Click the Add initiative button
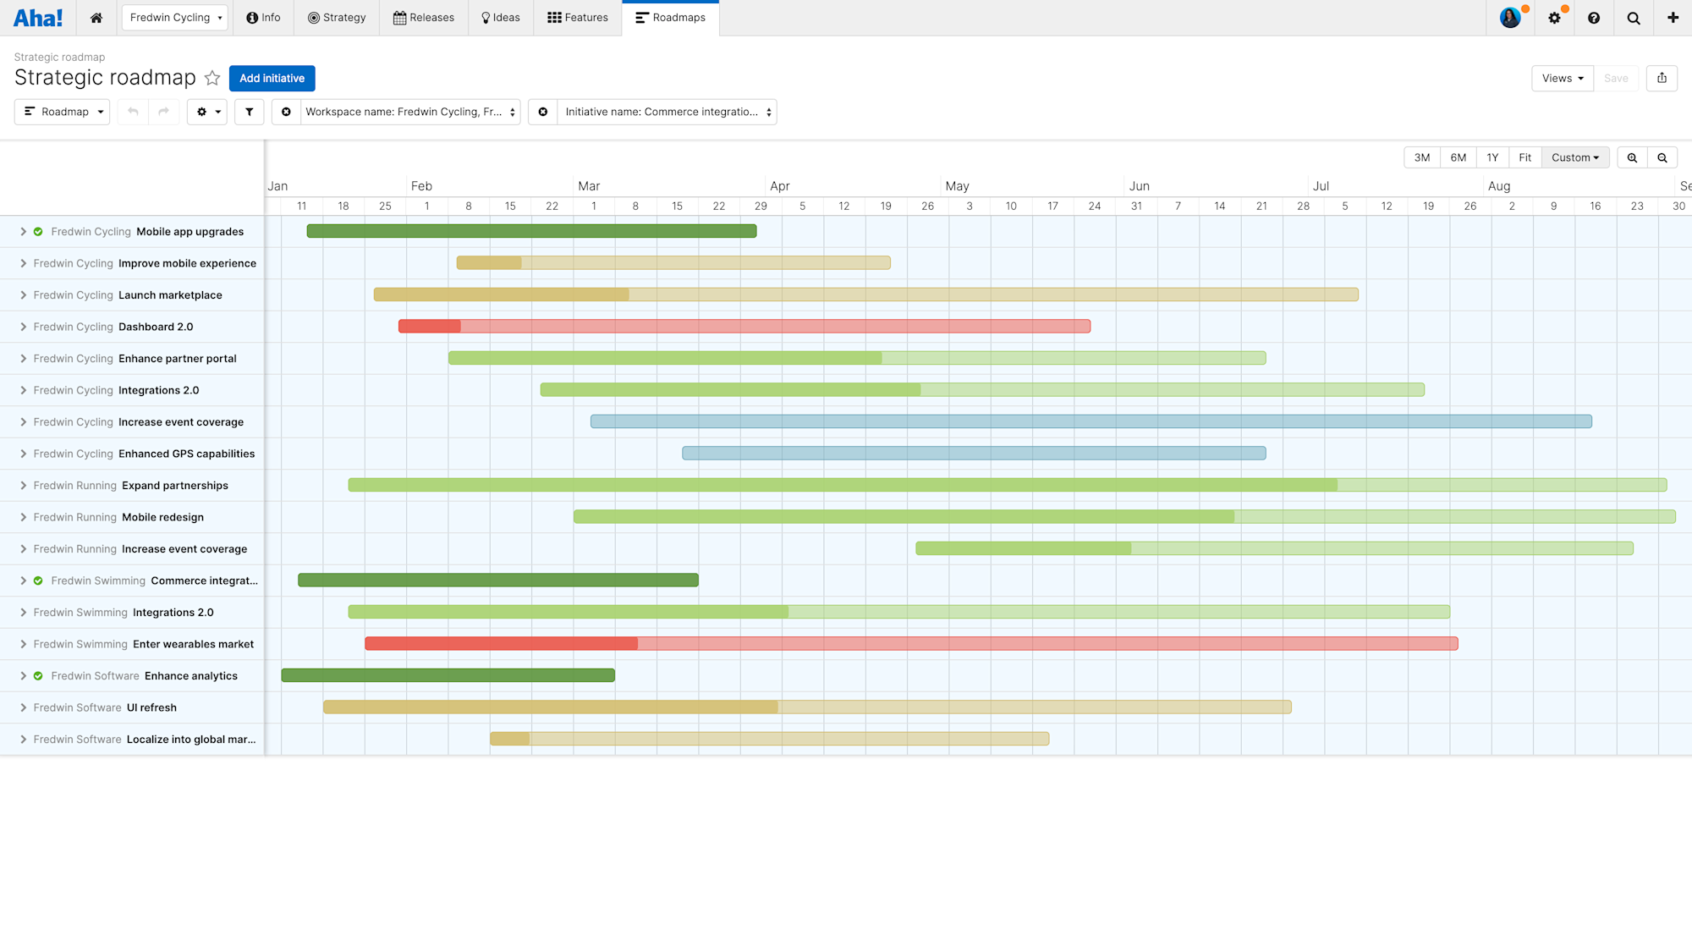Viewport: 1692px width, 952px height. click(272, 78)
